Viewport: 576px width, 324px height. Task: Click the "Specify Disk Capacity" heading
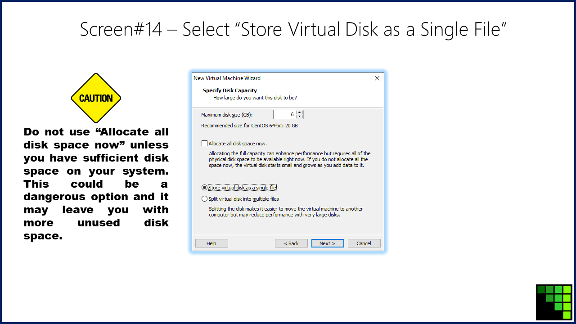tap(230, 90)
